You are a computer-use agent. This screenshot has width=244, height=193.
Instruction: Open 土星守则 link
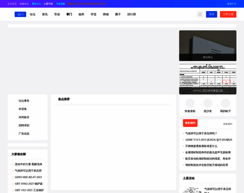[48, 4]
